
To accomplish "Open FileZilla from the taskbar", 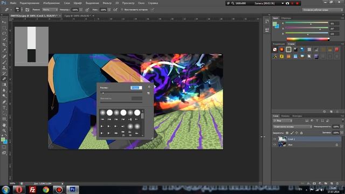I will (x=32, y=190).
